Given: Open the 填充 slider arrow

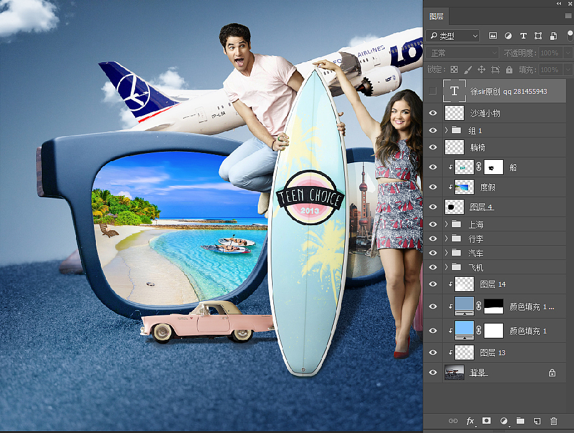Looking at the screenshot, I should [x=568, y=70].
